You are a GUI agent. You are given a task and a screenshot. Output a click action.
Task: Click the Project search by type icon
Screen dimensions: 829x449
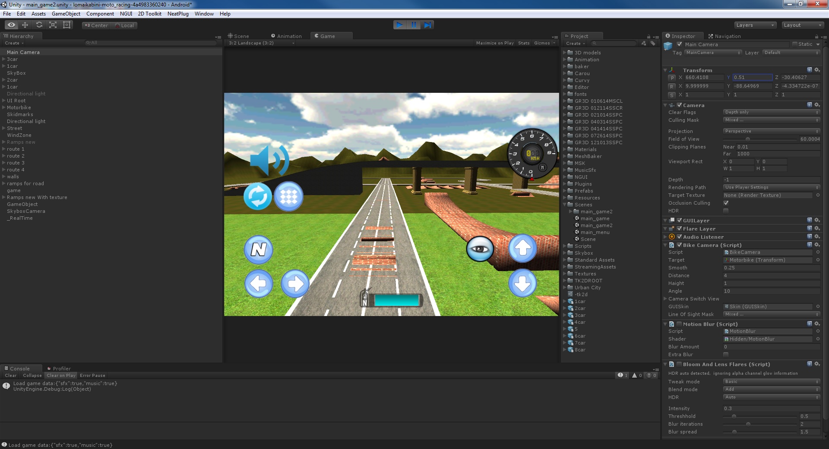(x=644, y=43)
